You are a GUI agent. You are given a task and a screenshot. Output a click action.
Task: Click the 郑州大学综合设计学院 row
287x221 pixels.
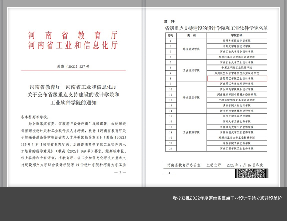[237, 41]
